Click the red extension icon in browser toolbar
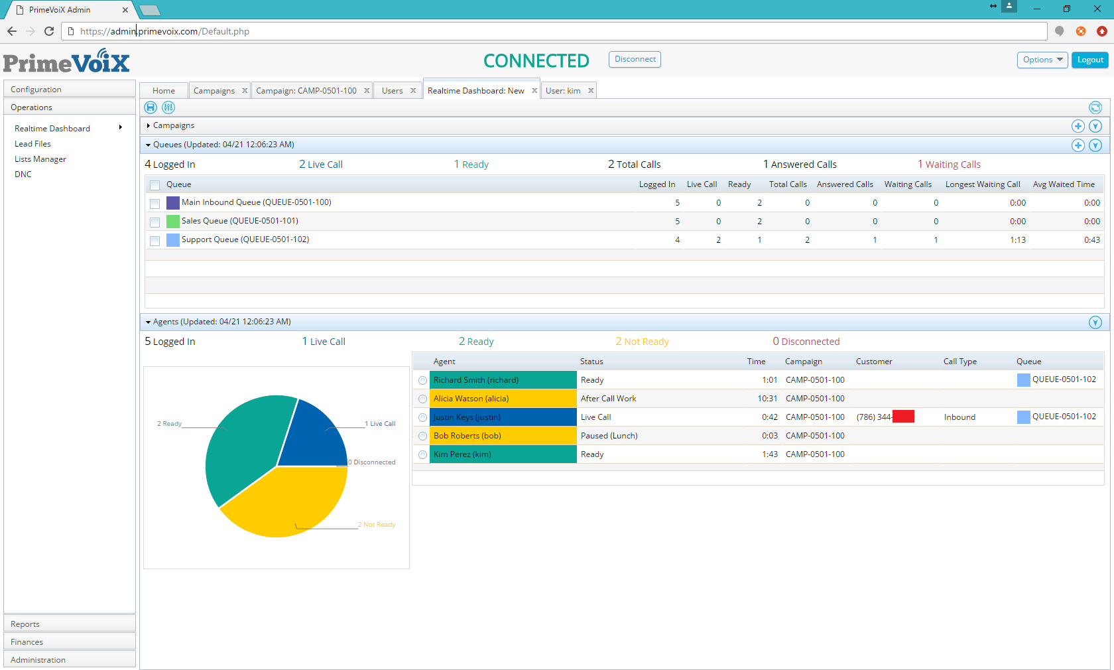Image resolution: width=1114 pixels, height=670 pixels. (1102, 31)
